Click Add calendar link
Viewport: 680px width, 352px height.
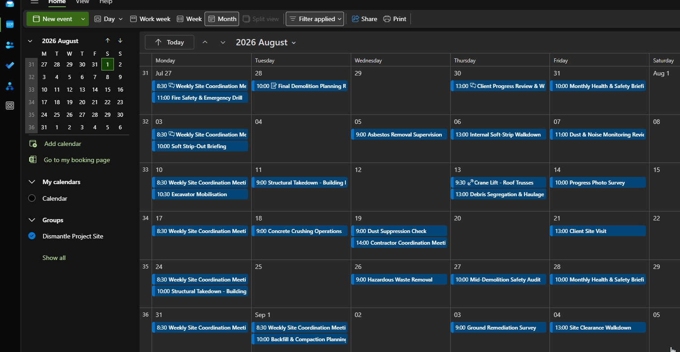point(63,144)
